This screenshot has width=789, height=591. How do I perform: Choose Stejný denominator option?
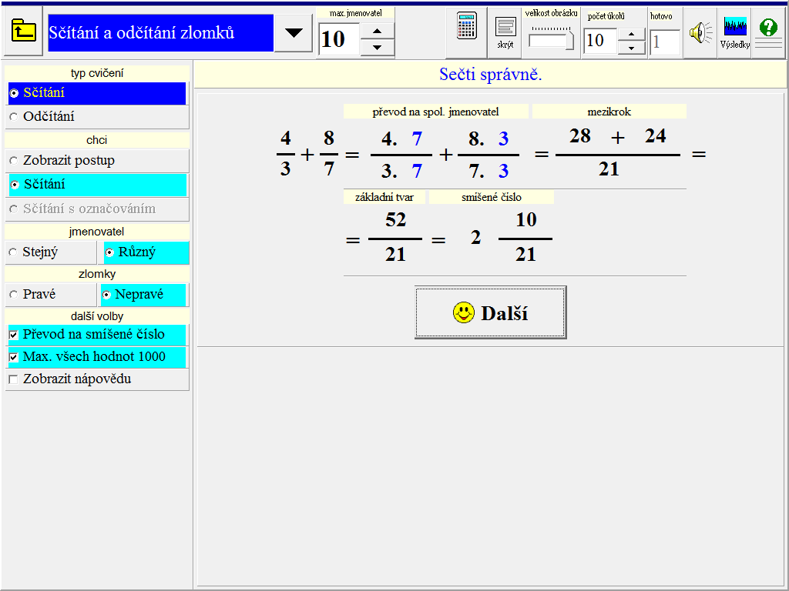[x=51, y=252]
